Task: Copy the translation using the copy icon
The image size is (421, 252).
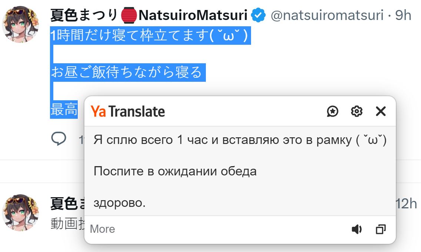Action: pyautogui.click(x=381, y=229)
